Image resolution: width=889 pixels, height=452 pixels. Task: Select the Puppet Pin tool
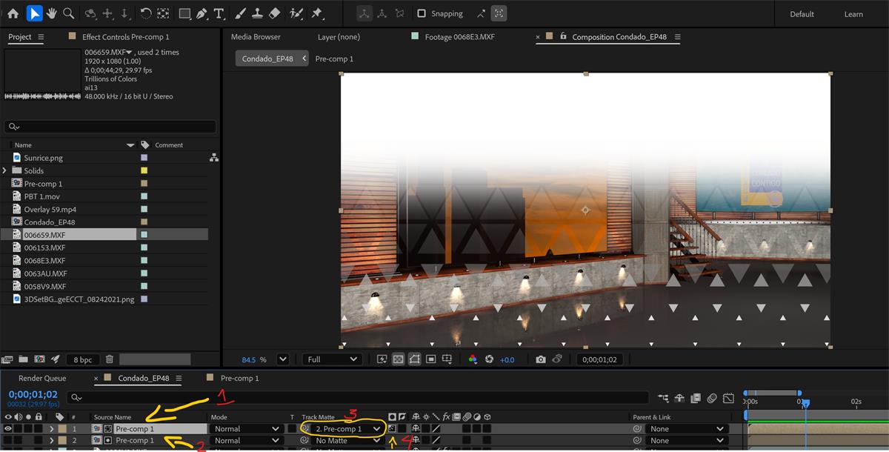click(x=317, y=13)
